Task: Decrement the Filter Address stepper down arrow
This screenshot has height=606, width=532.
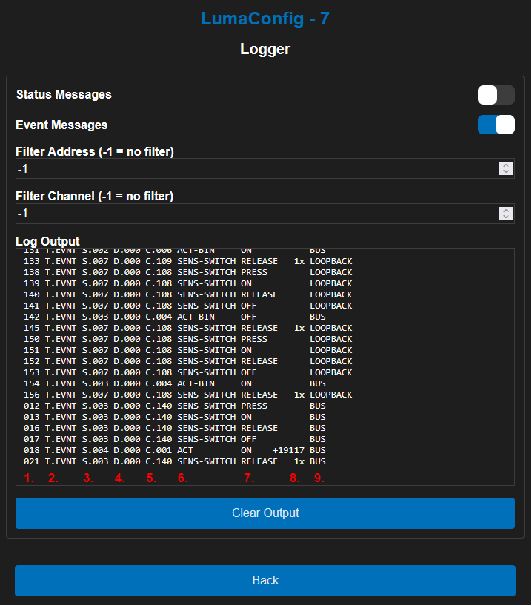Action: coord(506,171)
